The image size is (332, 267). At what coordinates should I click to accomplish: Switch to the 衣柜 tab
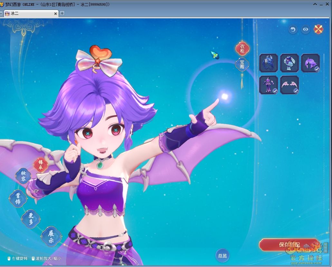tap(242, 49)
